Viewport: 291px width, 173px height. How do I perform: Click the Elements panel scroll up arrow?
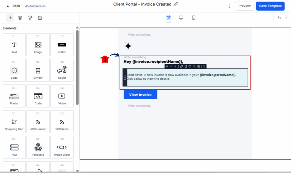[x=77, y=28]
